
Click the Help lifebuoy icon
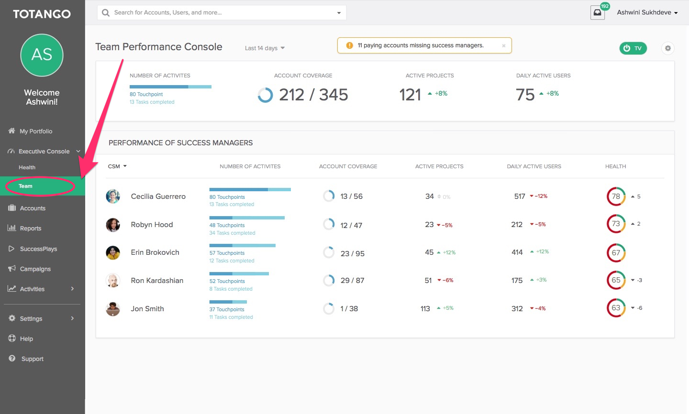12,338
